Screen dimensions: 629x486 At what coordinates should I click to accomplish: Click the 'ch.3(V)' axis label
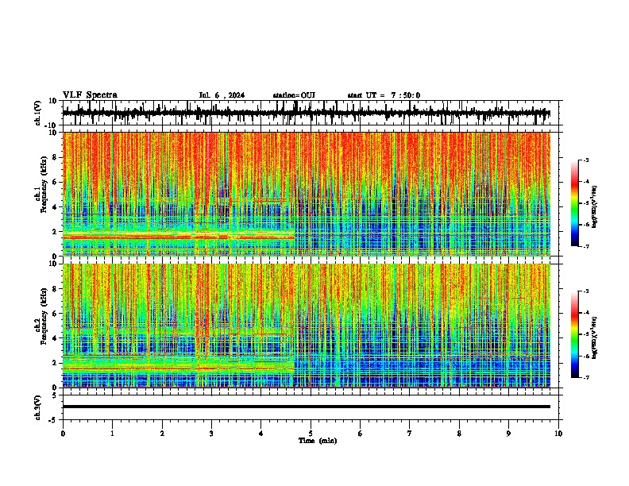click(x=38, y=407)
